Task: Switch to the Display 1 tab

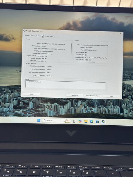Action: pyautogui.click(x=34, y=36)
